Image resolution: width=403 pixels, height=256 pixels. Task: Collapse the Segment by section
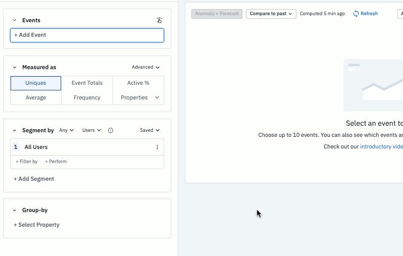click(15, 130)
